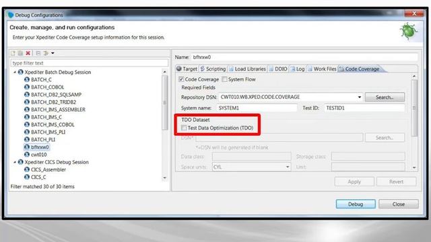The width and height of the screenshot is (431, 242).
Task: Click the Revert button
Action: [x=396, y=182]
